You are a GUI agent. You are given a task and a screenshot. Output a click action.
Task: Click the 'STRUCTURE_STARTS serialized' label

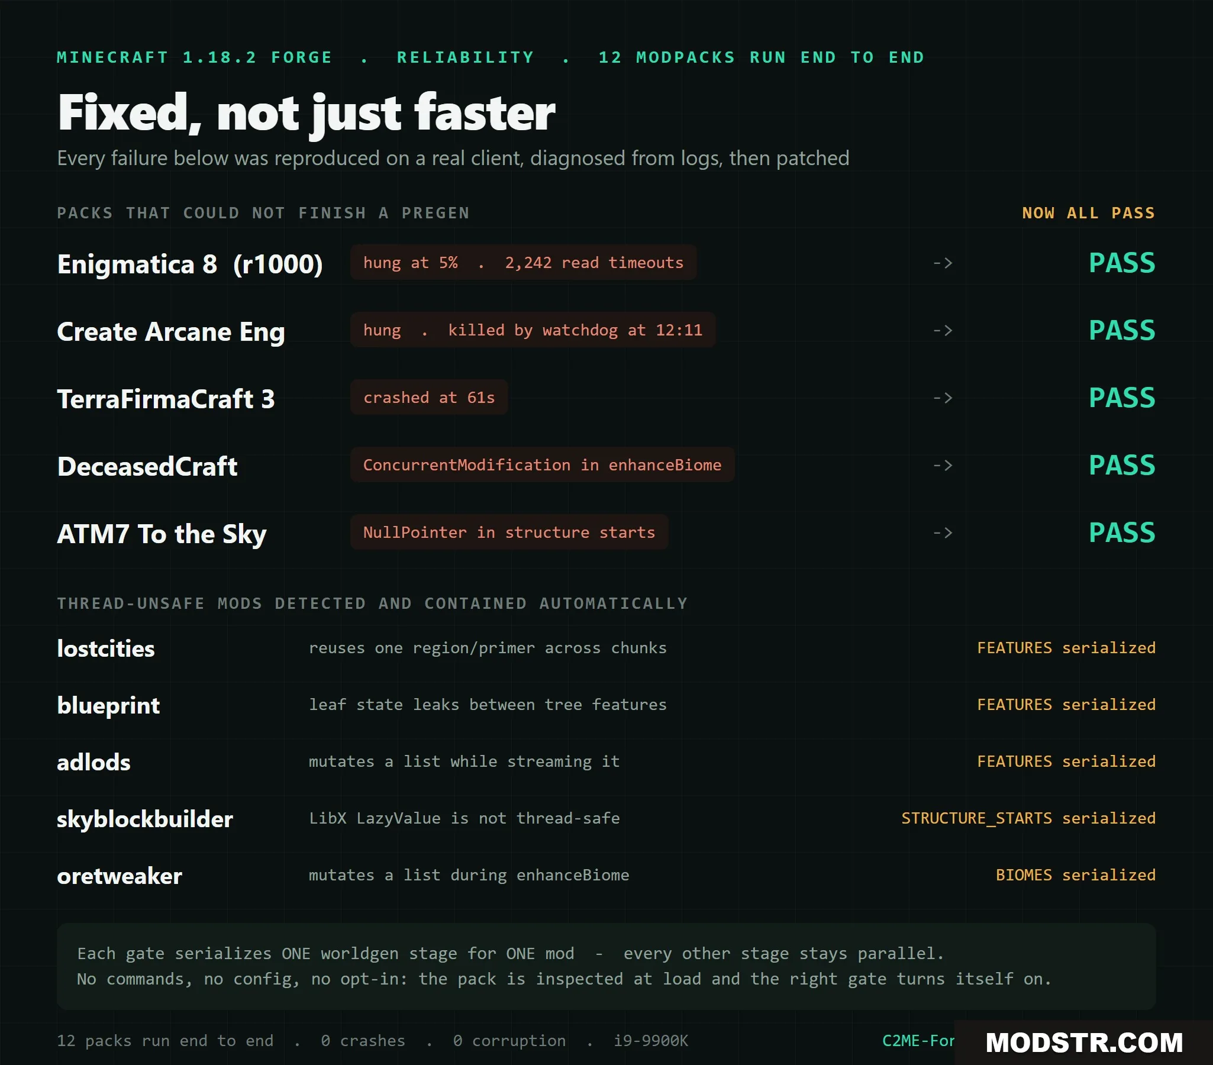coord(1028,819)
